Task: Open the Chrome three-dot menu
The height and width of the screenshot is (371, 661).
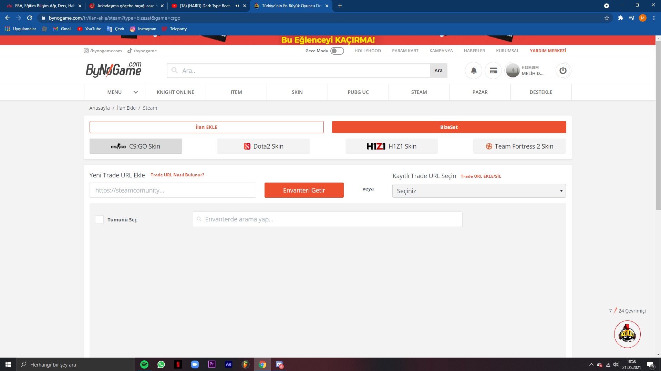Action: [654, 18]
